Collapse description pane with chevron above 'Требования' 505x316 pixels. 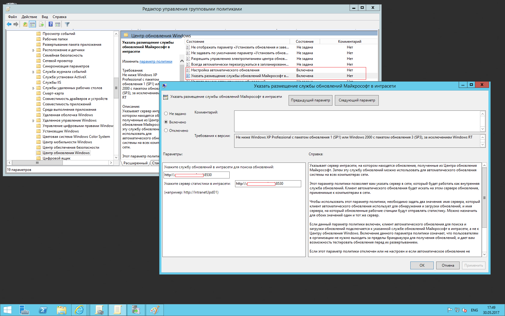click(x=182, y=61)
